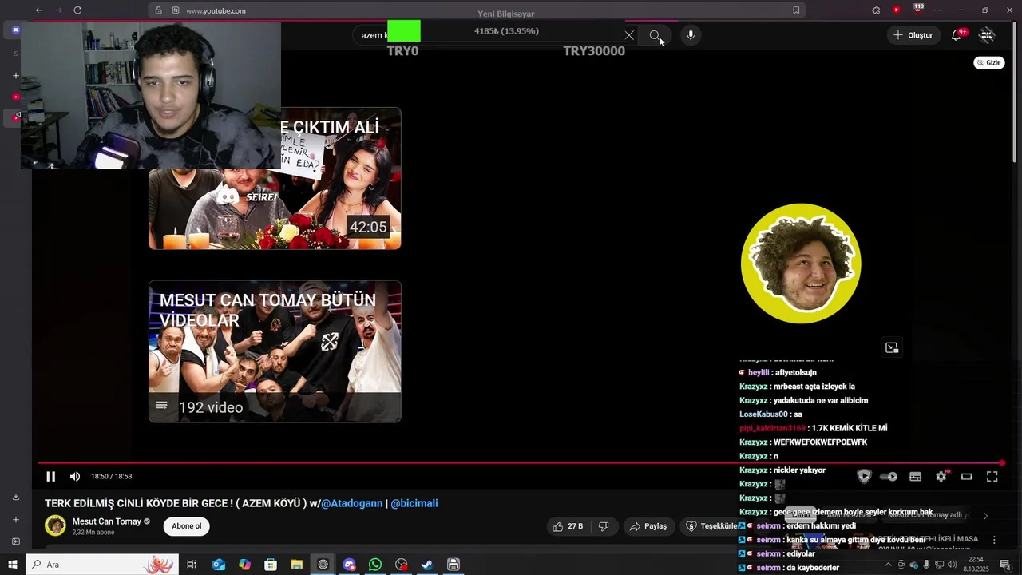View site info lock icon
Viewport: 1022px width, 575px height.
coord(158,10)
